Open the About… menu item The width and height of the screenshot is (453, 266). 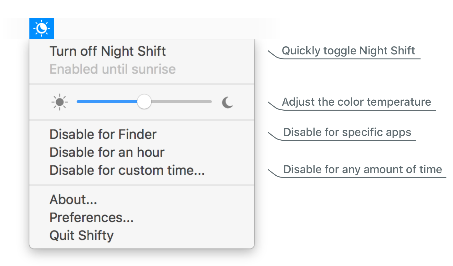point(73,199)
